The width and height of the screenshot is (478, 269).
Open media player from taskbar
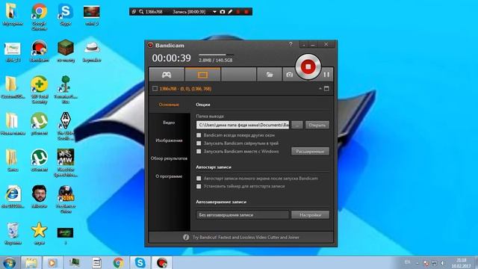(x=52, y=262)
